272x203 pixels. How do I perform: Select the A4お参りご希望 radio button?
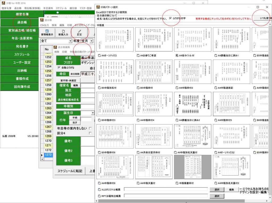pos(138,55)
